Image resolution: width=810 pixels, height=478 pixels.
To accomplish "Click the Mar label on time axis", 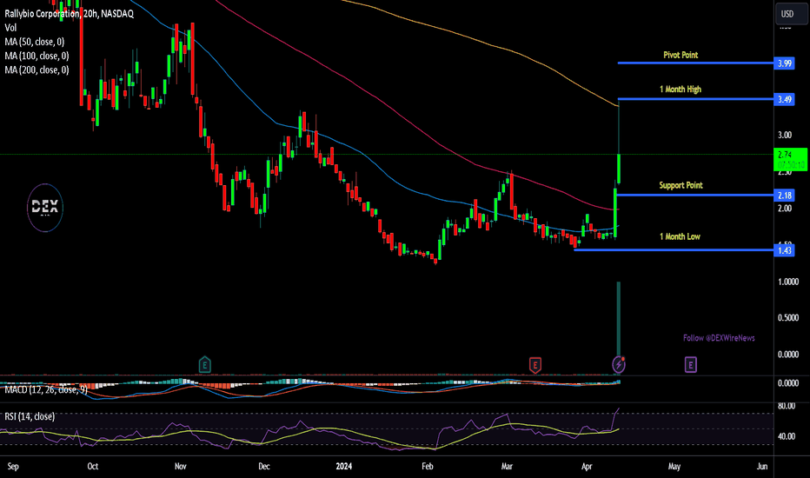I will [508, 466].
